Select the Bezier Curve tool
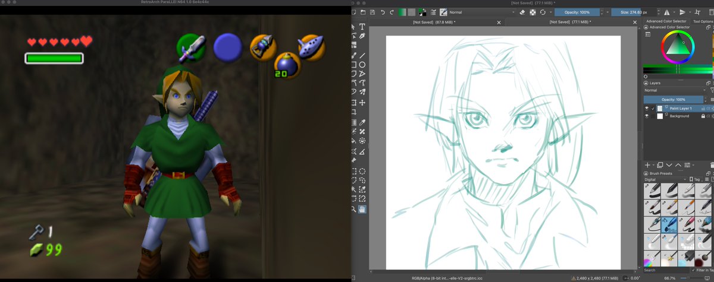This screenshot has width=714, height=282. click(x=353, y=83)
